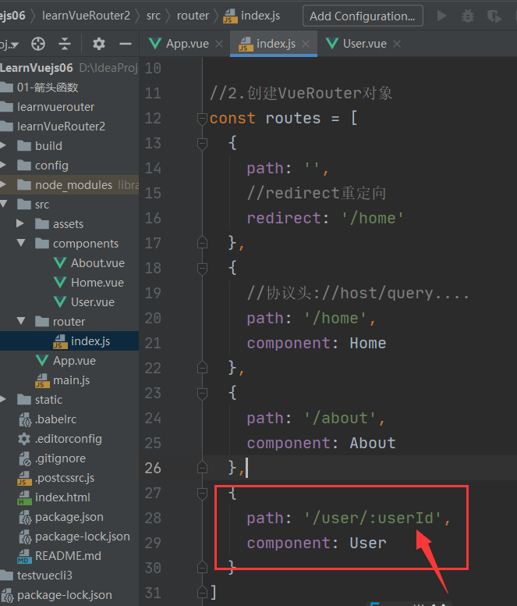The width and height of the screenshot is (517, 606).
Task: Click the .editorconfig gear file icon
Action: [24, 439]
